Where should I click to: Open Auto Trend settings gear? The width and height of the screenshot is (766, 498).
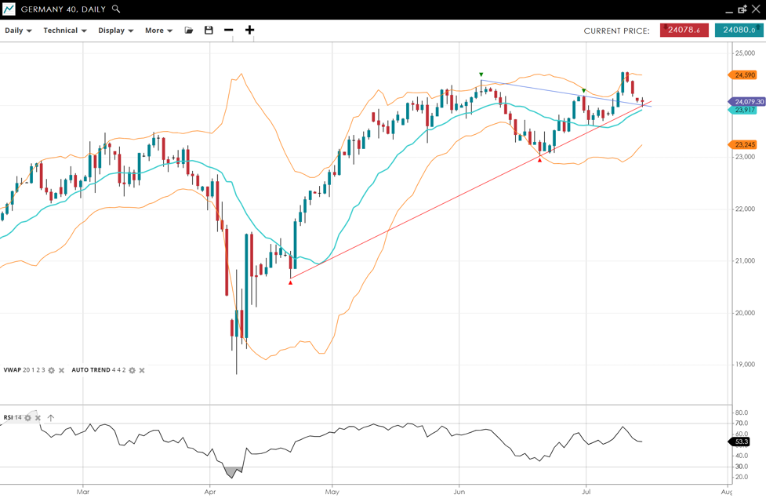point(132,370)
